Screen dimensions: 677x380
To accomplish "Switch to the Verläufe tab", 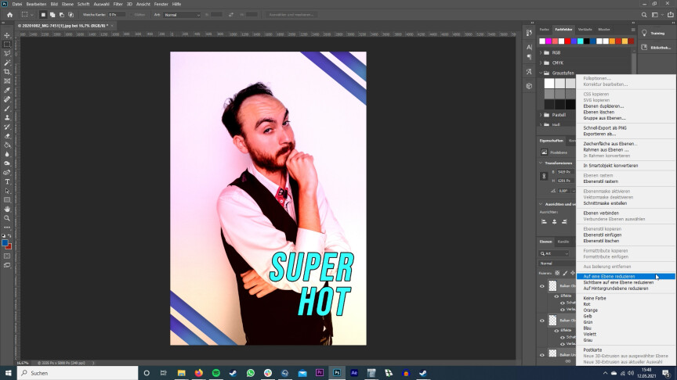I will point(585,29).
